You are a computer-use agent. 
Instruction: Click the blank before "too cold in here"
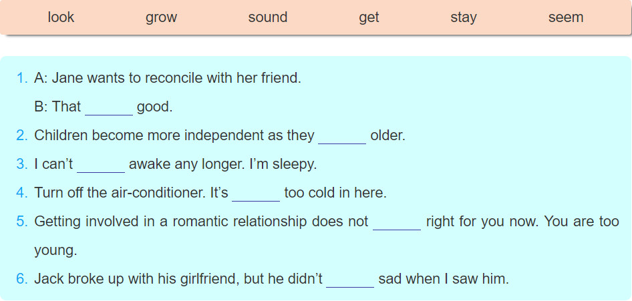tap(256, 194)
